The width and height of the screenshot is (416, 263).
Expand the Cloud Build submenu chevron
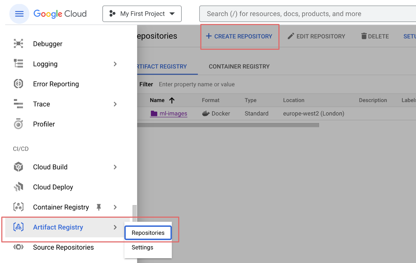pos(115,167)
